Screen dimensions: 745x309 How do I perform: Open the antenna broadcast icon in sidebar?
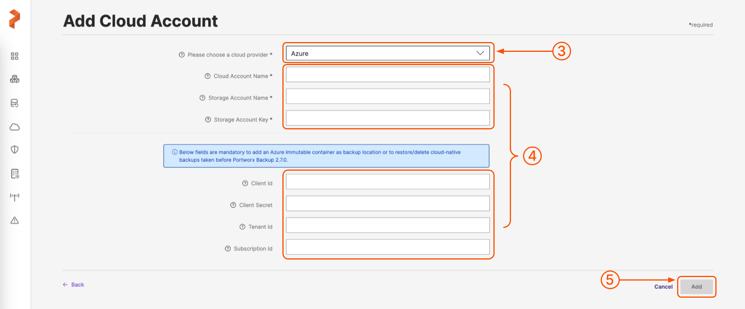point(14,197)
